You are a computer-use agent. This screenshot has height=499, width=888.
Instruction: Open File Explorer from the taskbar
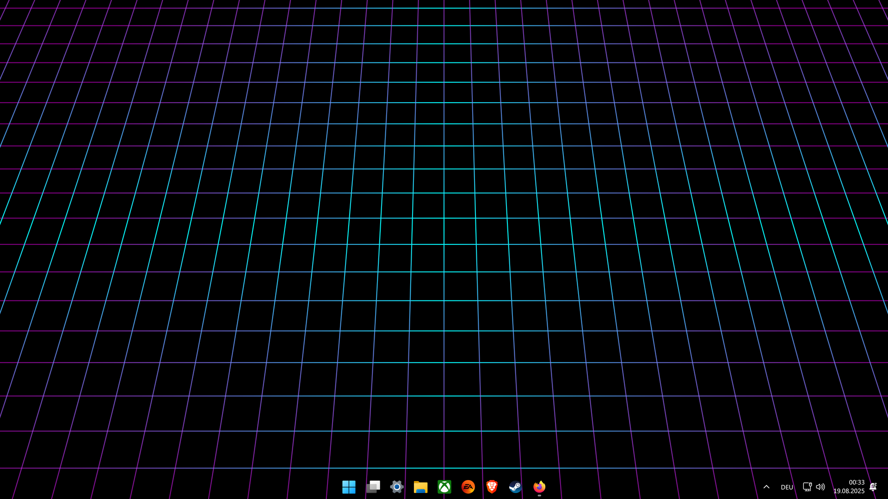[420, 487]
